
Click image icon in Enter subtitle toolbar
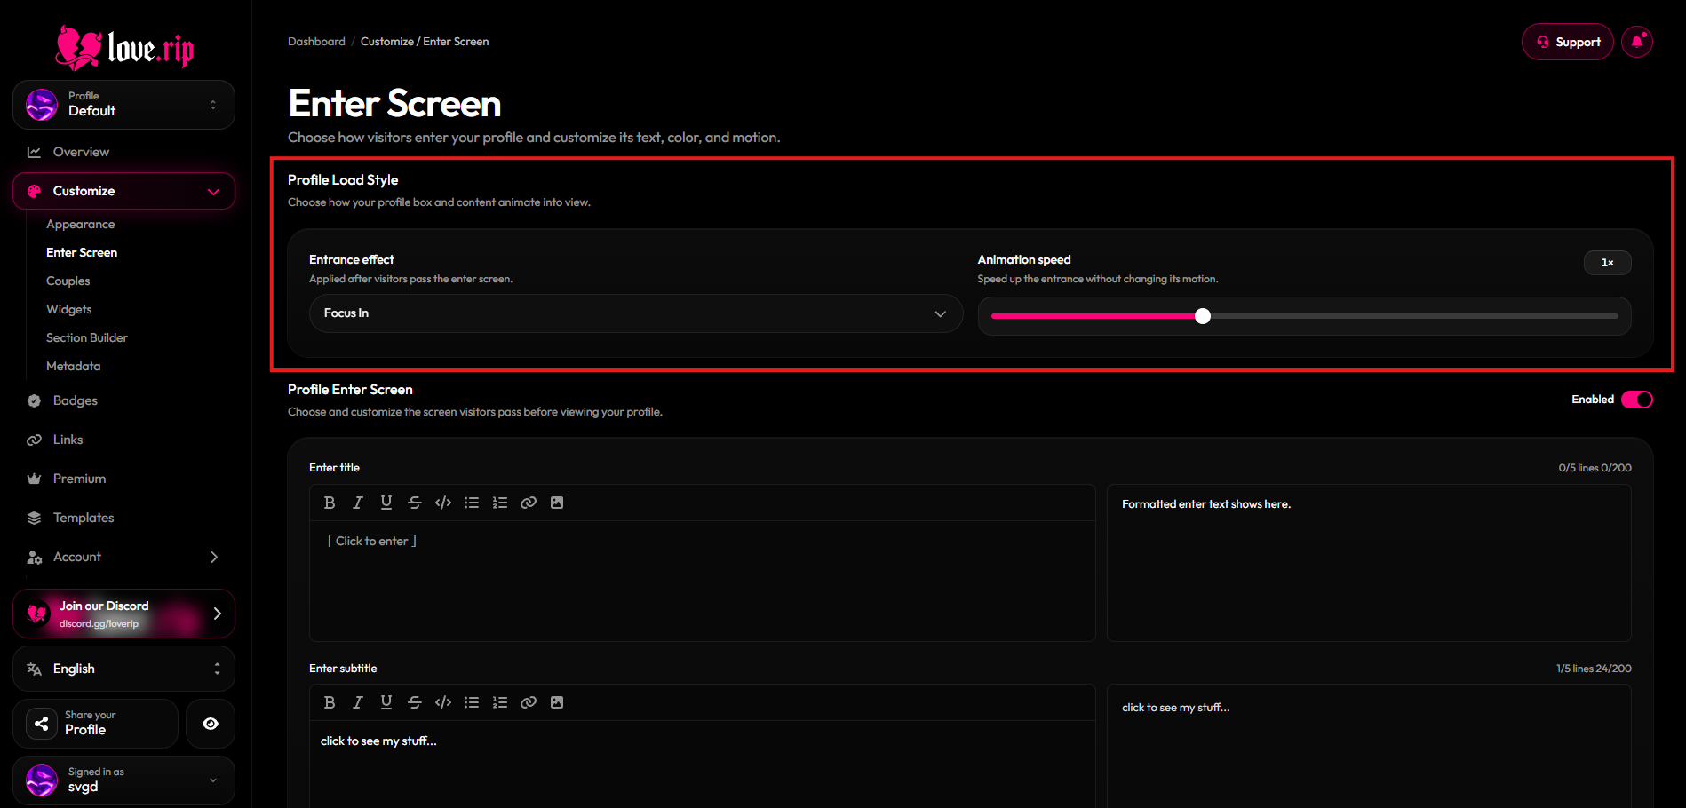click(x=557, y=702)
